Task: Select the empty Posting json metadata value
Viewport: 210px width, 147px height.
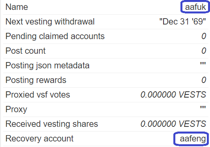Action: 203,63
